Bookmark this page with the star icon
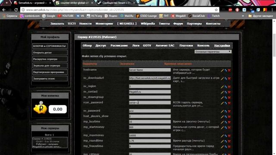This screenshot has width=276, height=155. (x=216, y=10)
